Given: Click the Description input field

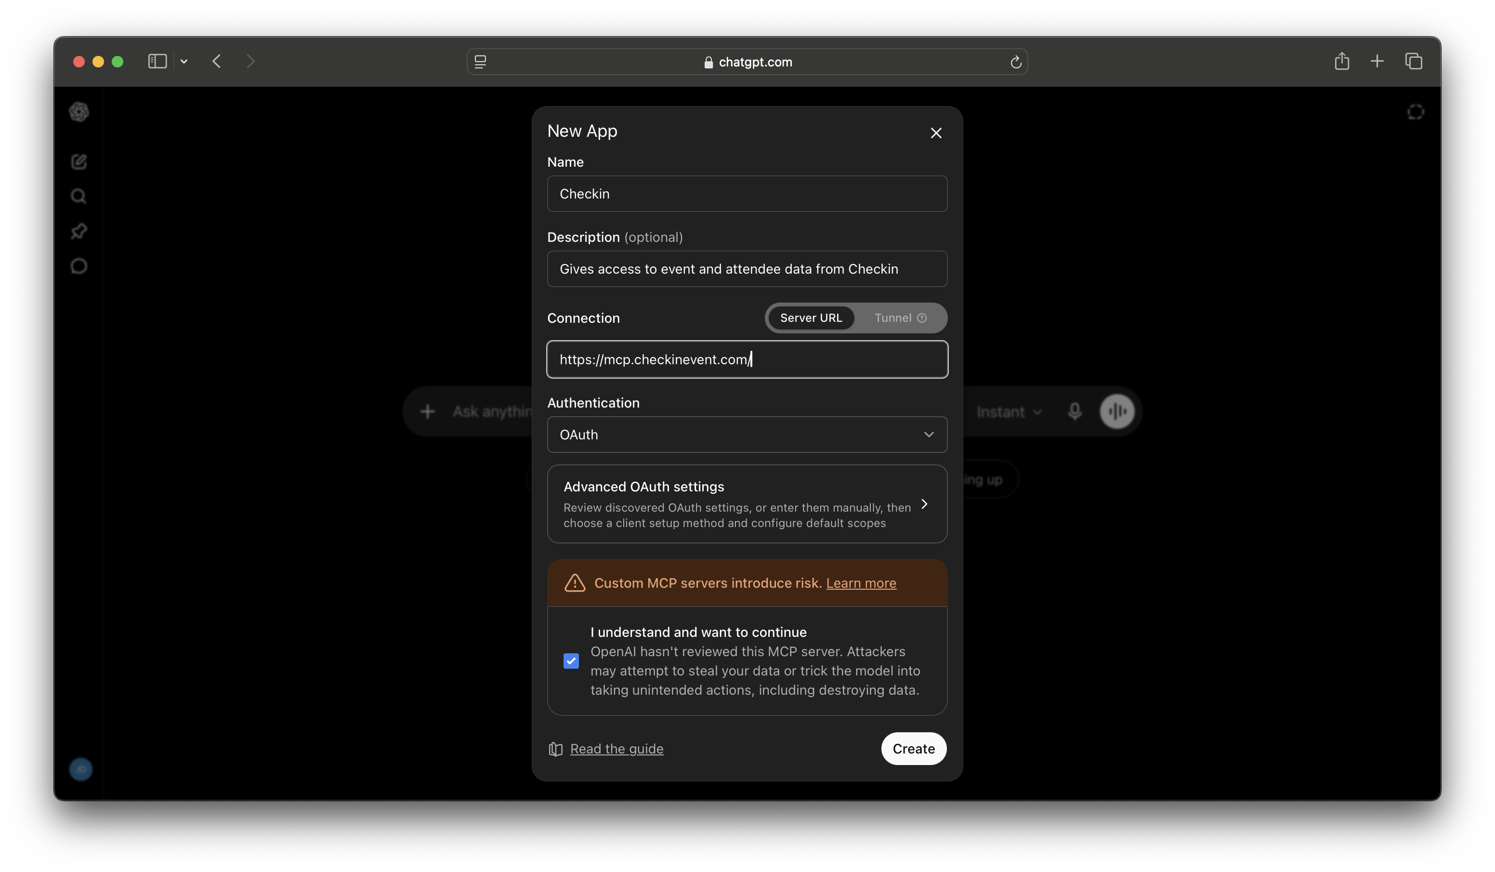Looking at the screenshot, I should (747, 269).
